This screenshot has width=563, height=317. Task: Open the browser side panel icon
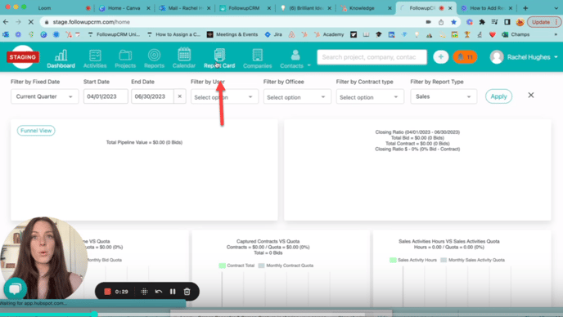point(507,22)
